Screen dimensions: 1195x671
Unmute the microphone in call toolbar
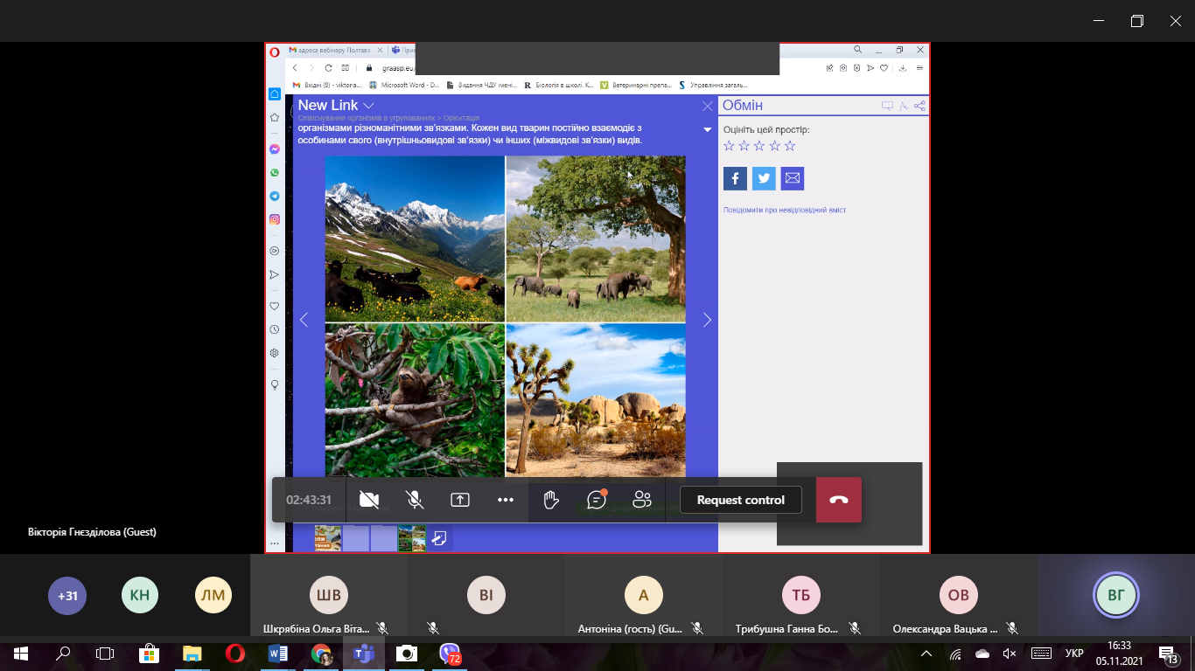(415, 500)
